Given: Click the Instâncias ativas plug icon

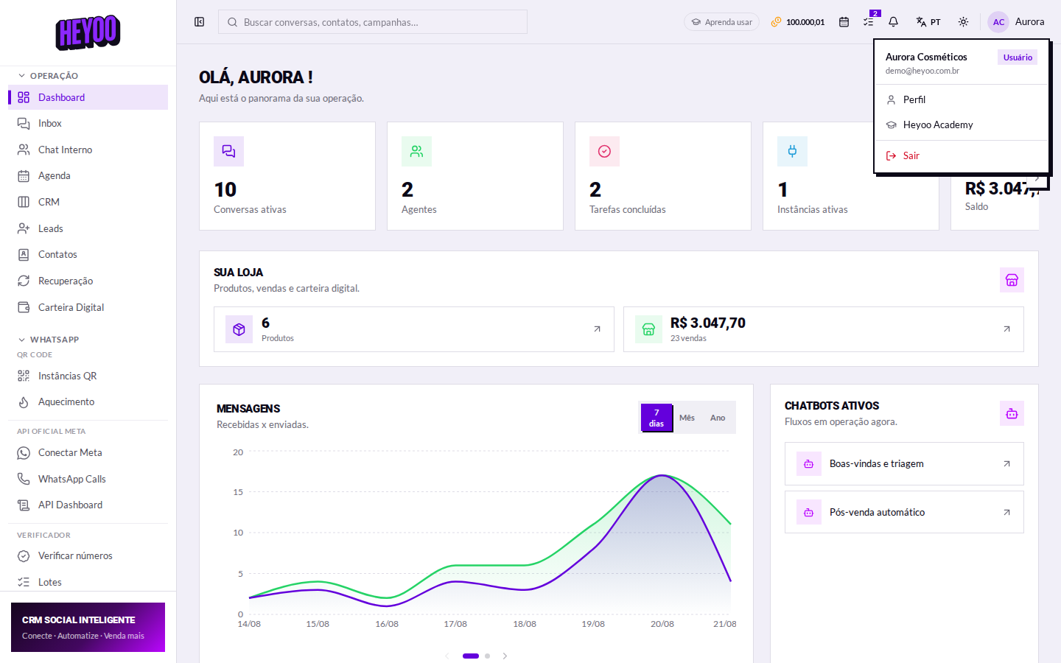Looking at the screenshot, I should [792, 151].
